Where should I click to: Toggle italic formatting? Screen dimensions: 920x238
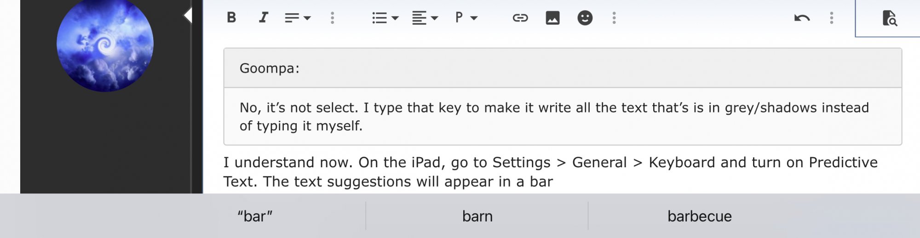coord(263,17)
